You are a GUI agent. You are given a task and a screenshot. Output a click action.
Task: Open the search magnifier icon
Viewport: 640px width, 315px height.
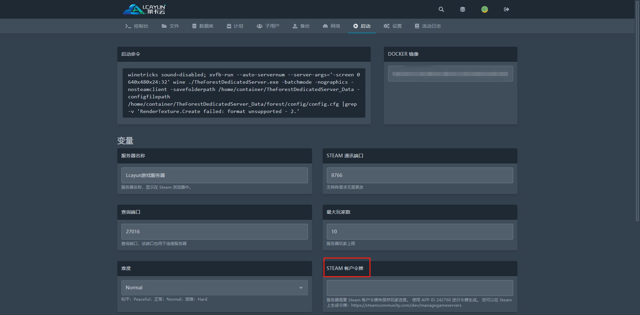pos(441,9)
